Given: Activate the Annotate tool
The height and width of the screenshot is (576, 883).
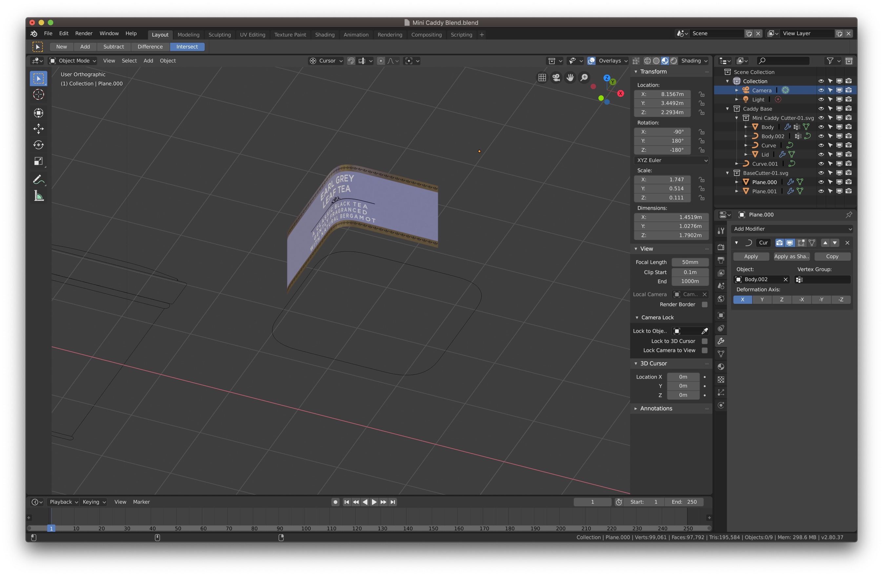Looking at the screenshot, I should tap(39, 180).
